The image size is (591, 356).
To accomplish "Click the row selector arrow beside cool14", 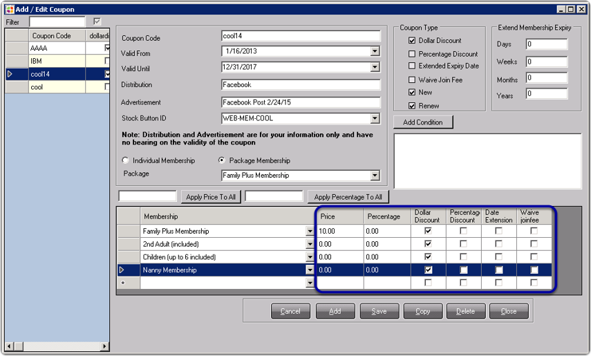I will (x=10, y=74).
